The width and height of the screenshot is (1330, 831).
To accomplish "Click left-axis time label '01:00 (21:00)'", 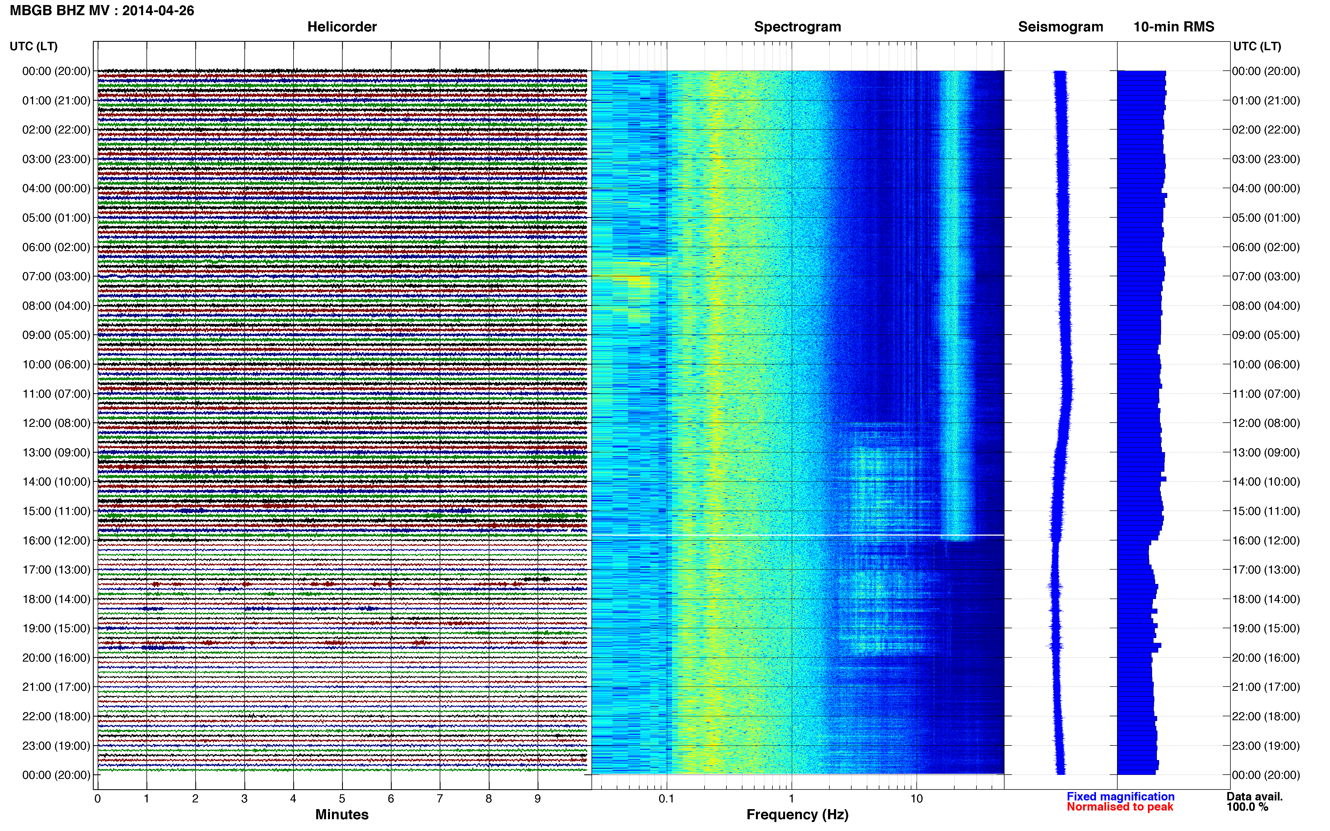I will (56, 101).
